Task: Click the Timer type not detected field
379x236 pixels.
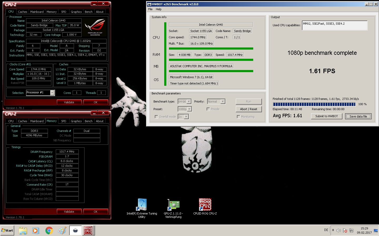Action: click(x=193, y=83)
